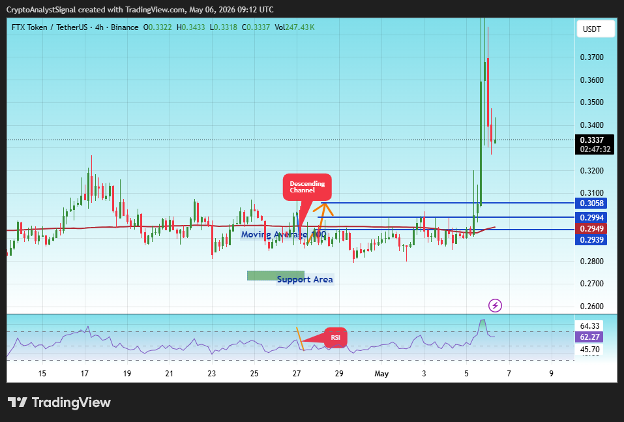Open the USDT currency selector
The height and width of the screenshot is (422, 624).
point(595,29)
